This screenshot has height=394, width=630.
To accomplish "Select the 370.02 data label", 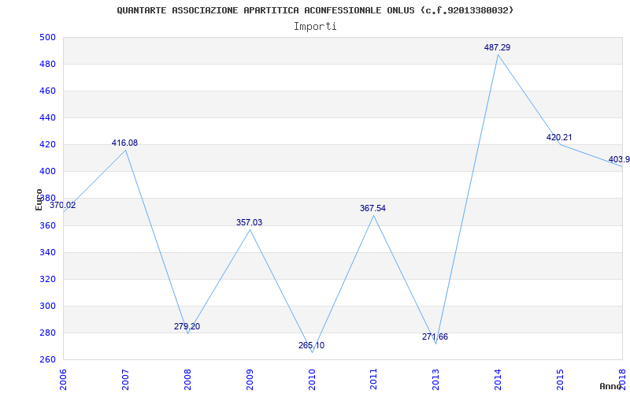I will tap(62, 205).
